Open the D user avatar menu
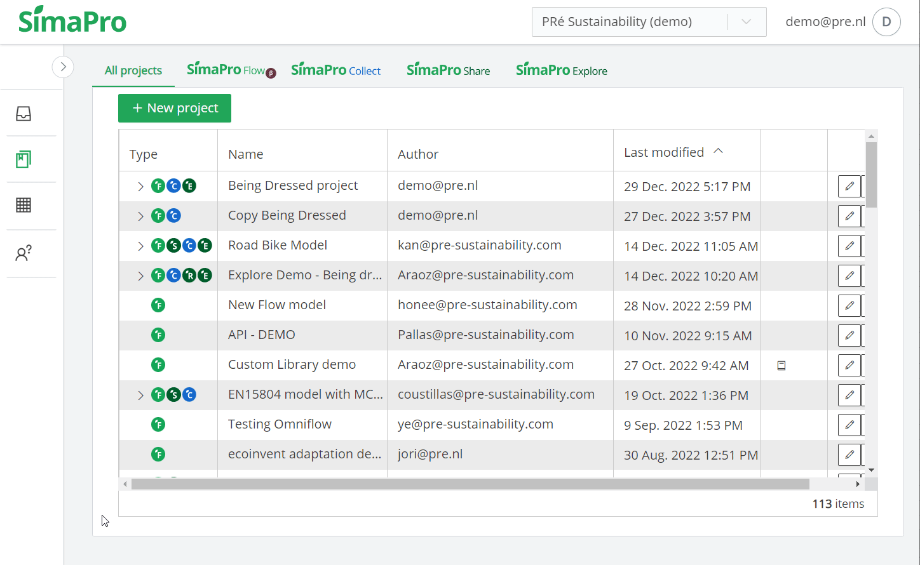Image resolution: width=920 pixels, height=565 pixels. [x=886, y=21]
